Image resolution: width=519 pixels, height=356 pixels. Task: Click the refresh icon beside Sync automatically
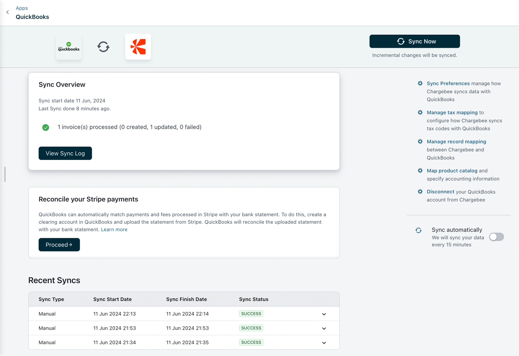coord(419,230)
